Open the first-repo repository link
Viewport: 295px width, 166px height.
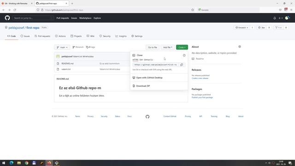33,28
